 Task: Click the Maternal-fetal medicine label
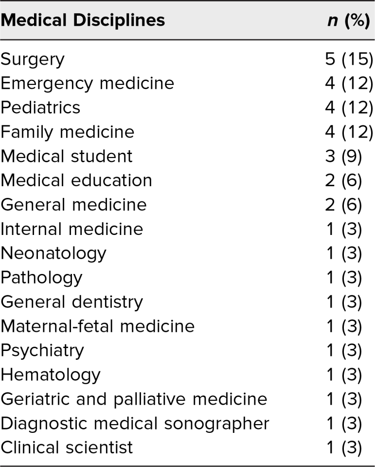pyautogui.click(x=98, y=327)
